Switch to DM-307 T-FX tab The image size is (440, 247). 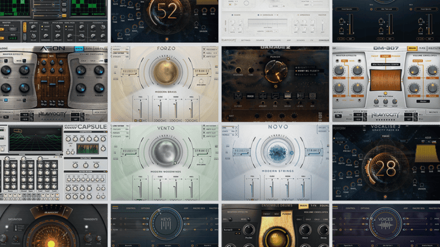[422, 49]
